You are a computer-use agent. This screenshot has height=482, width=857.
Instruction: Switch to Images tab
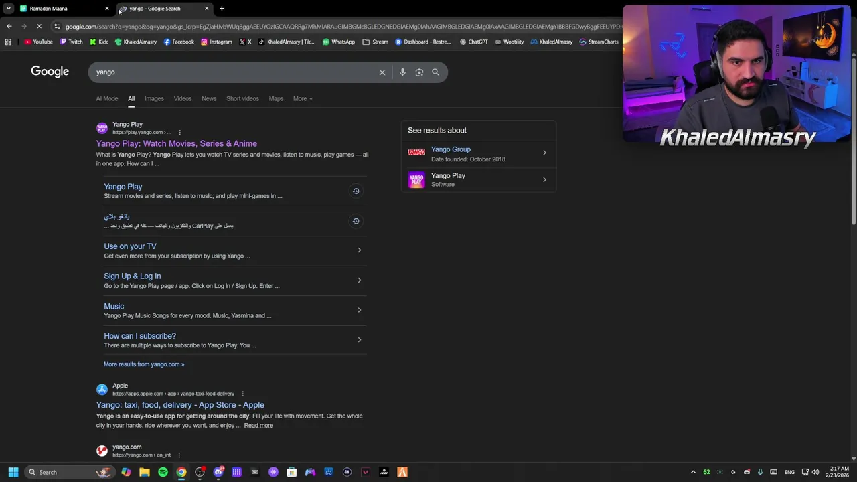pyautogui.click(x=154, y=99)
